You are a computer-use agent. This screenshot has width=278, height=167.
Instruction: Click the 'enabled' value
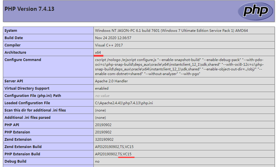coord(102,88)
